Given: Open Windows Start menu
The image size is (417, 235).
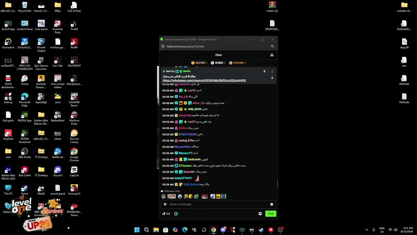Looking at the screenshot, I should (x=137, y=230).
